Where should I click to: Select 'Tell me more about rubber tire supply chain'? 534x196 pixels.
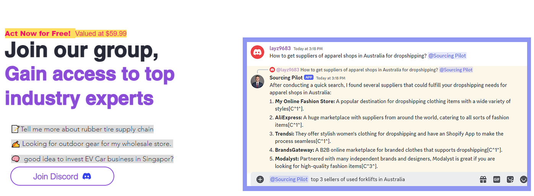(87, 129)
